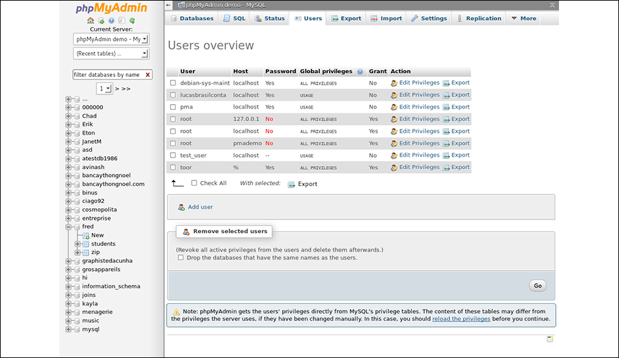This screenshot has height=358, width=619.
Task: Go to next database page with >
Action: (117, 89)
